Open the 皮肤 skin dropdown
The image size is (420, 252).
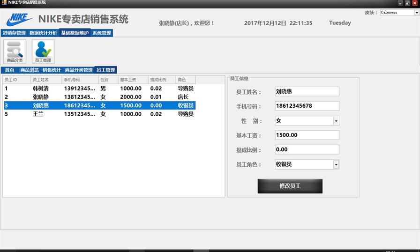[416, 13]
